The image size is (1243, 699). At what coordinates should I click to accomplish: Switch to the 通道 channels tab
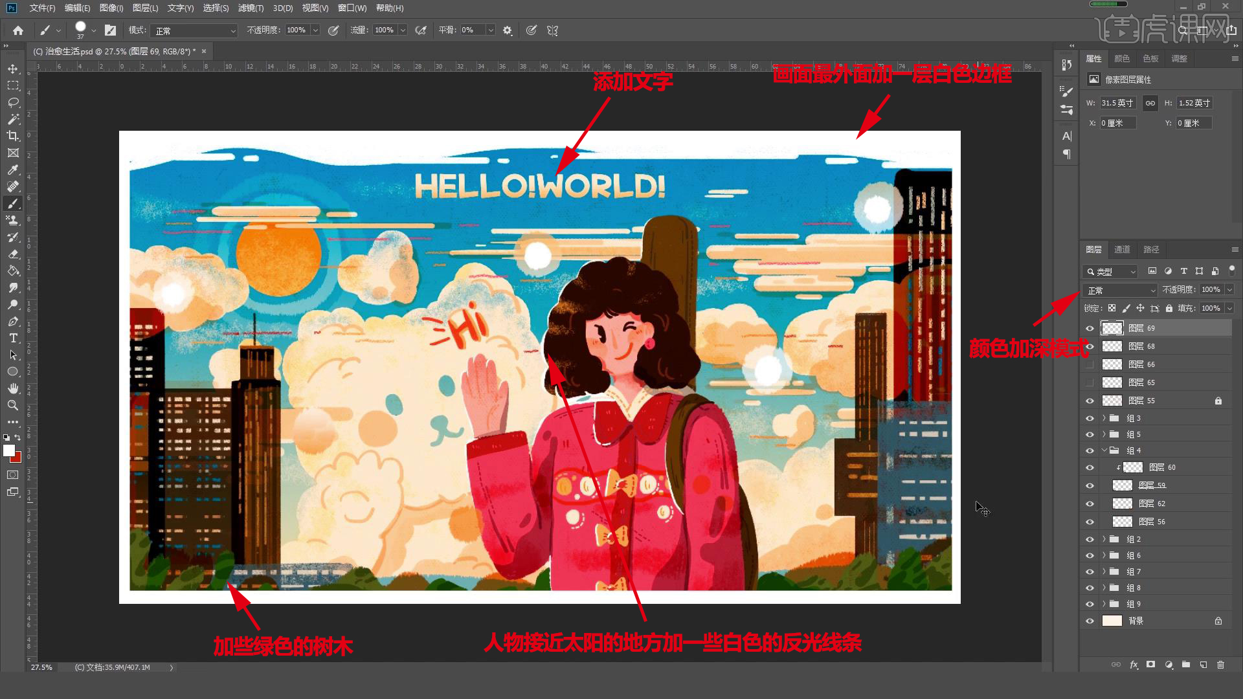pyautogui.click(x=1122, y=249)
